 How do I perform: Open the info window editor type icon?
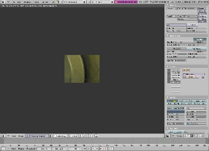coord(3,2)
